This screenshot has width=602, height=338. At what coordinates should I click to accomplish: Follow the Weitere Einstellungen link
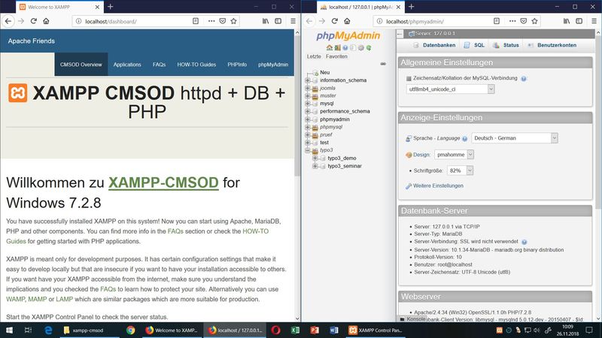(438, 186)
